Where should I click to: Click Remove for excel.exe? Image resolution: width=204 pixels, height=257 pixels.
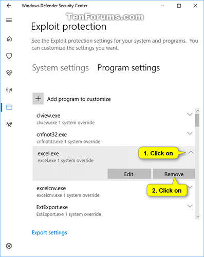click(x=174, y=174)
